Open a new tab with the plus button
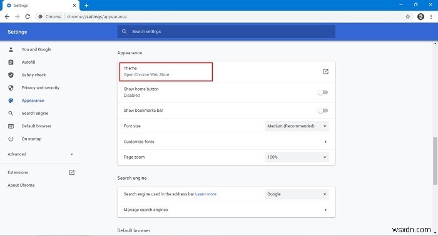 [x=86, y=5]
